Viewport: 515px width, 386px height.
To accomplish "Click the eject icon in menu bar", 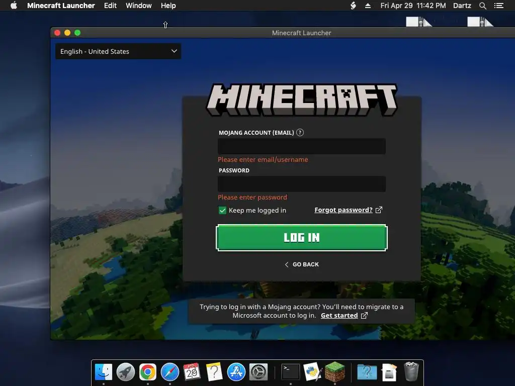I will (368, 6).
